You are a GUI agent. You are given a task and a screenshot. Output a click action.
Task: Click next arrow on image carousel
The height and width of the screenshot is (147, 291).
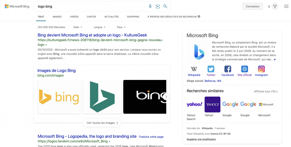click(166, 97)
